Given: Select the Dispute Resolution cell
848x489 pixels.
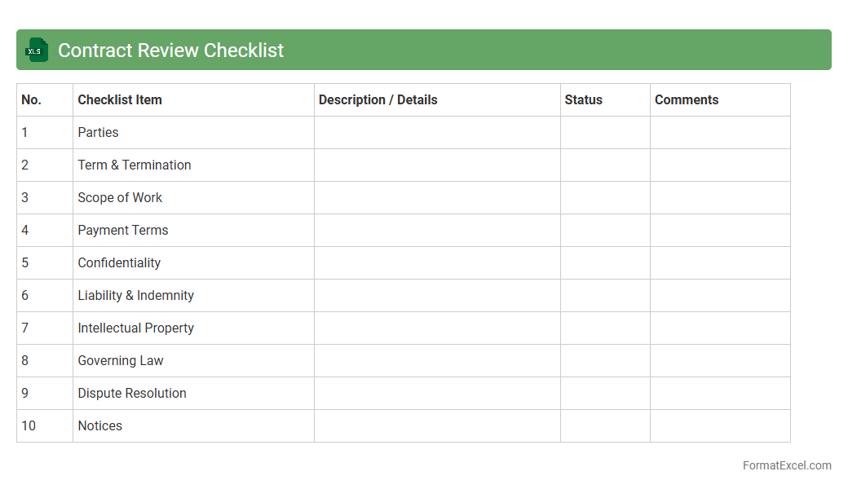Looking at the screenshot, I should pos(132,394).
